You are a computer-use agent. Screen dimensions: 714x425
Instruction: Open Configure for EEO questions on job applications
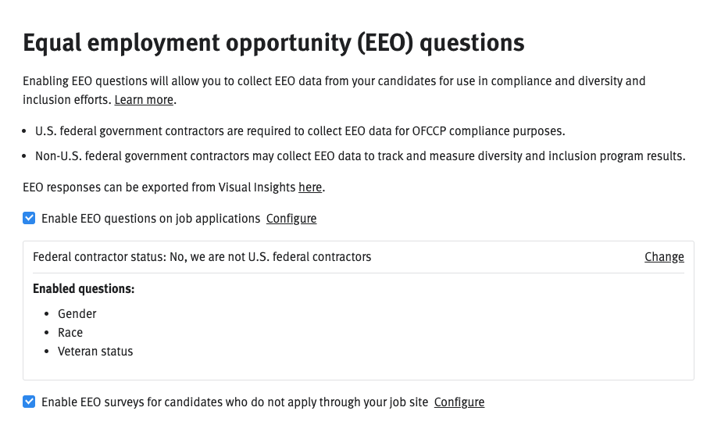(291, 219)
